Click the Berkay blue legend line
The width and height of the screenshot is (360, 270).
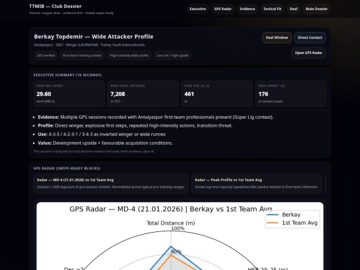273,215
